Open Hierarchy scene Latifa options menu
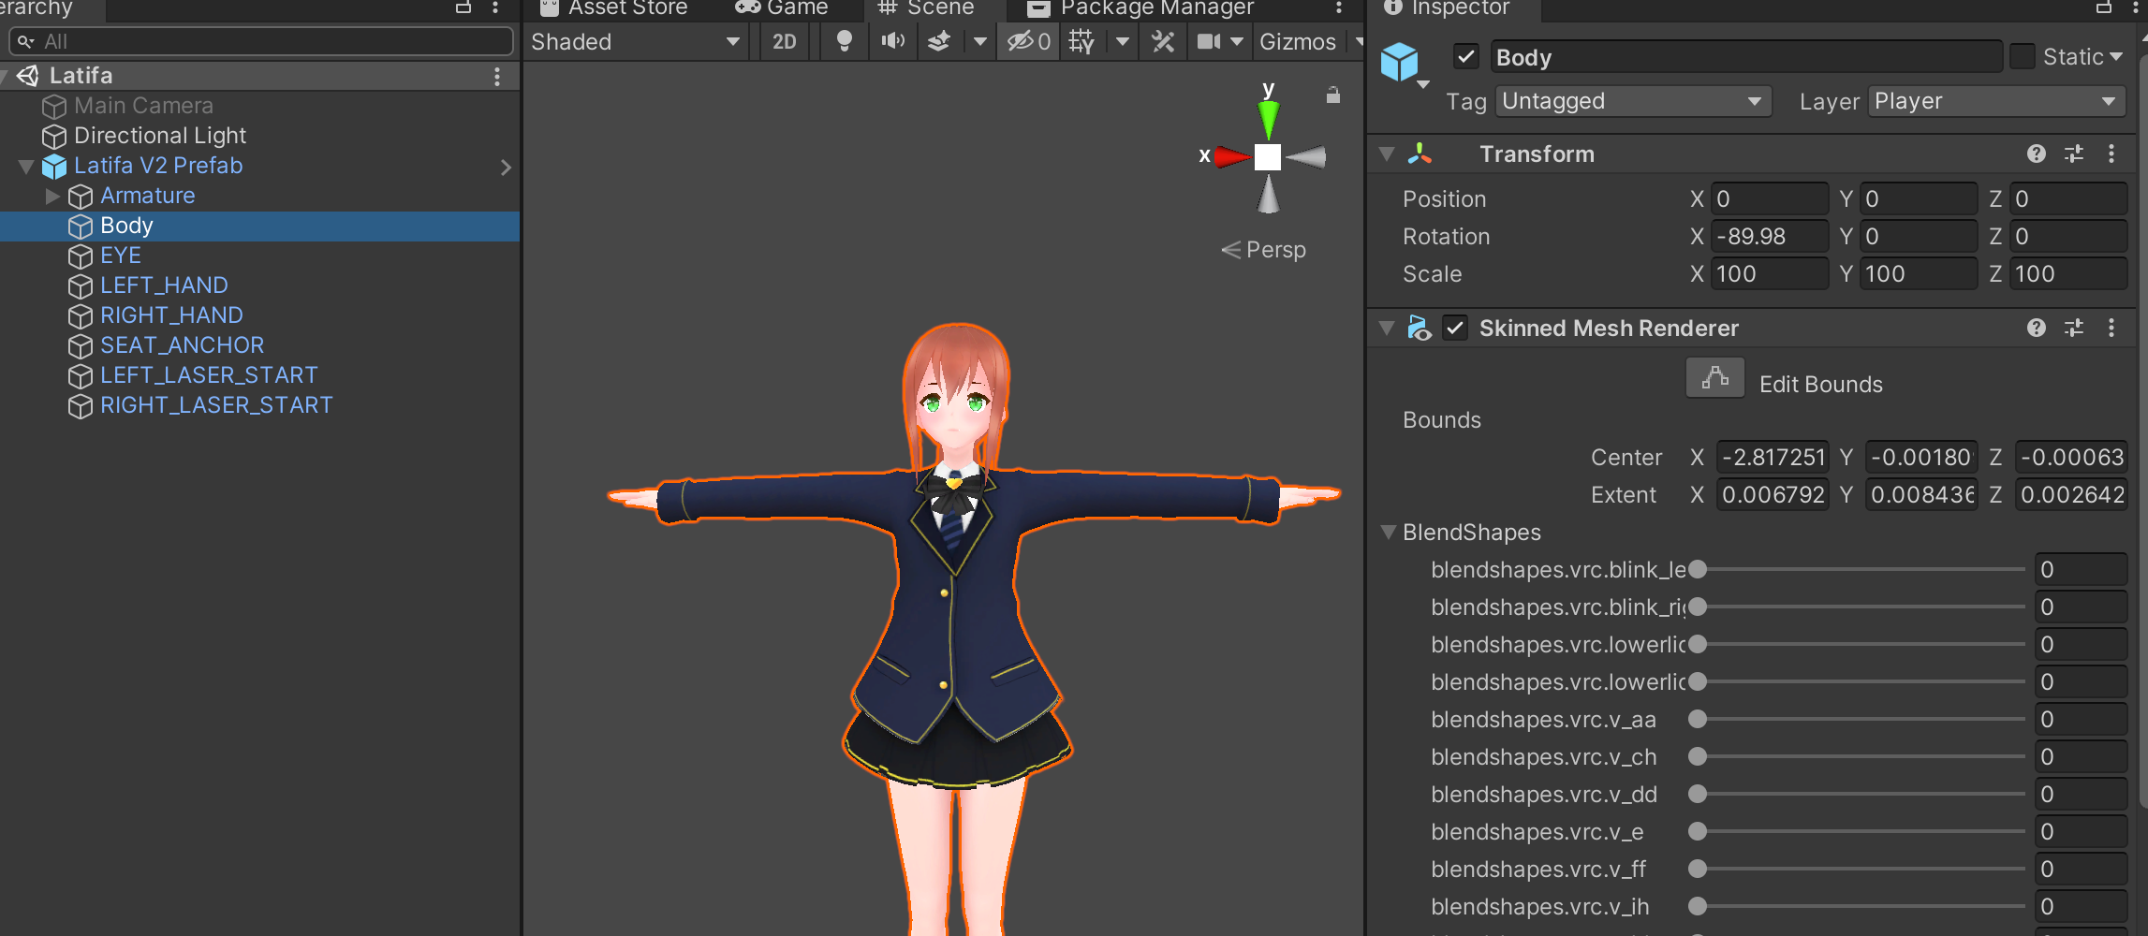 click(497, 76)
